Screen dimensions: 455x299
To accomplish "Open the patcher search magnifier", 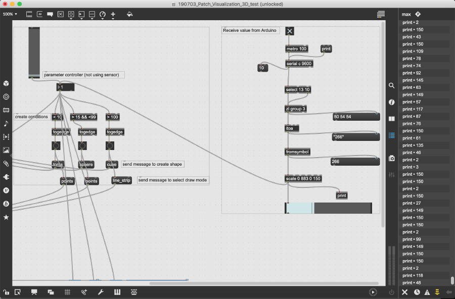I will (391, 86).
